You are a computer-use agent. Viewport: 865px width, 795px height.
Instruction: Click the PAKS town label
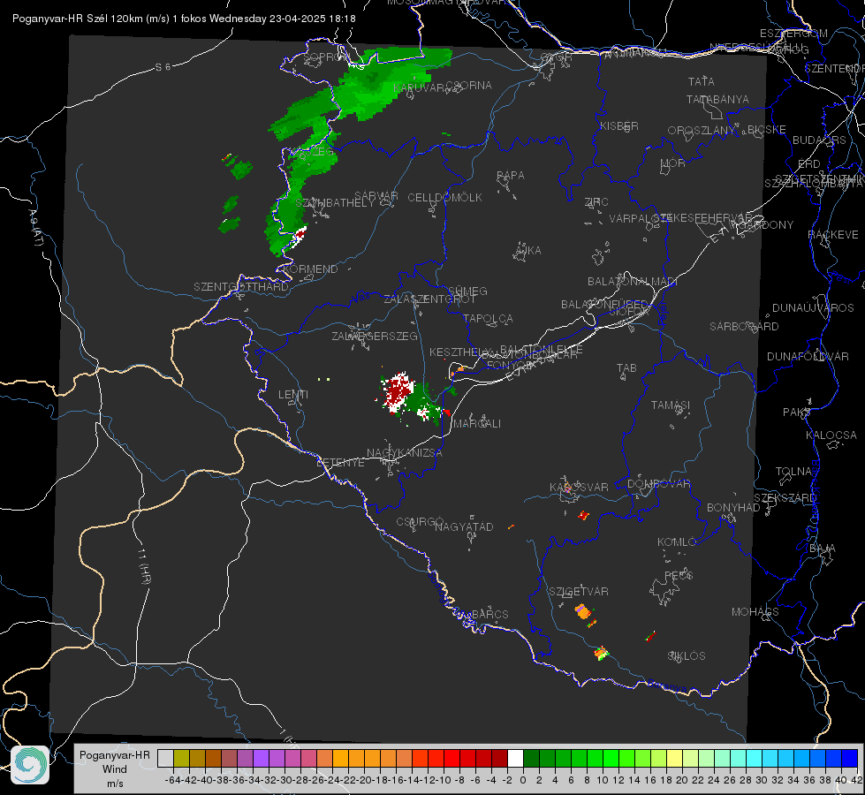796,413
